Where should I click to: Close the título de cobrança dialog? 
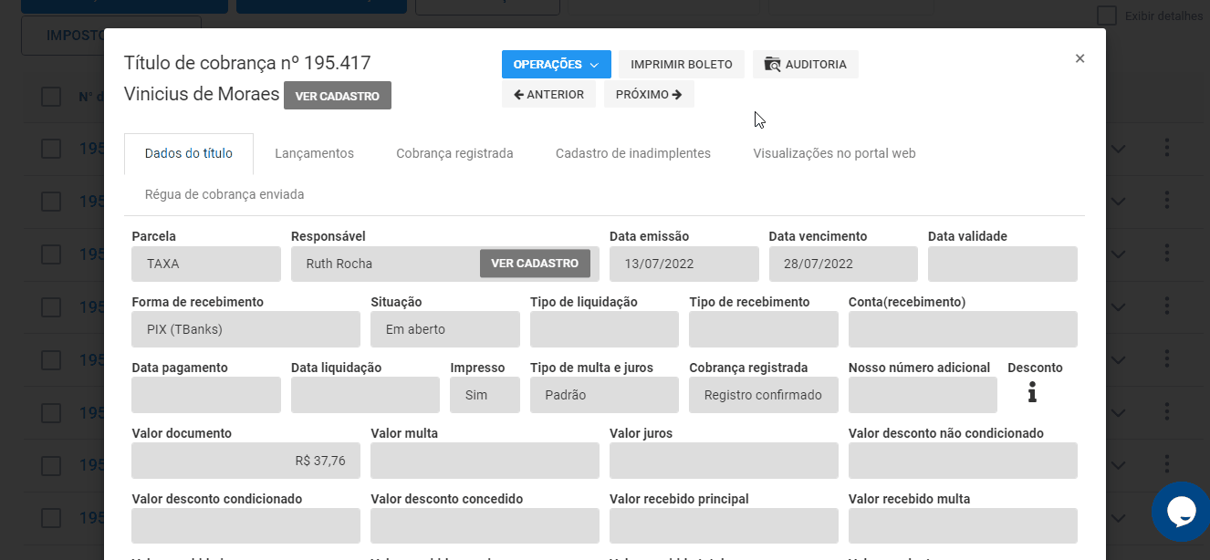pos(1080,58)
